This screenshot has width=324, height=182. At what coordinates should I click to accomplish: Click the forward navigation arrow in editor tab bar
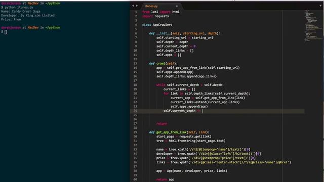[x=137, y=6]
